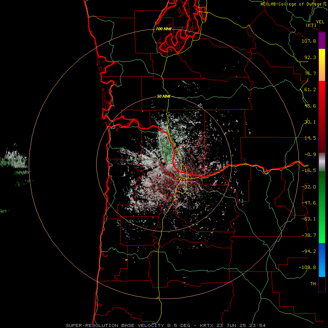Viewport: 328px width, 328px height.
Task: Click the '50 NMI' range ring label
Action: (164, 97)
